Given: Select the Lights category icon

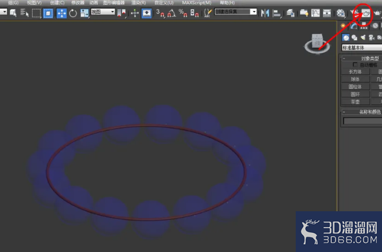Looking at the screenshot, I should coord(363,37).
